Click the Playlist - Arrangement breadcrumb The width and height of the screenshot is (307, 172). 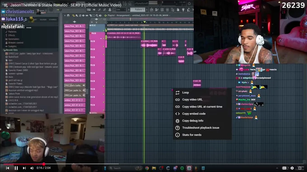point(119,15)
